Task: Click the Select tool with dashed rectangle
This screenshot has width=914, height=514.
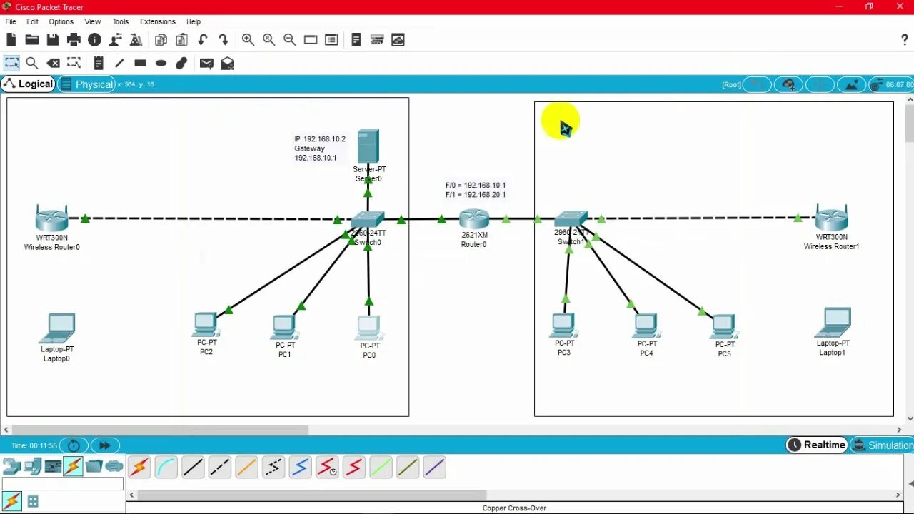Action: [x=11, y=64]
